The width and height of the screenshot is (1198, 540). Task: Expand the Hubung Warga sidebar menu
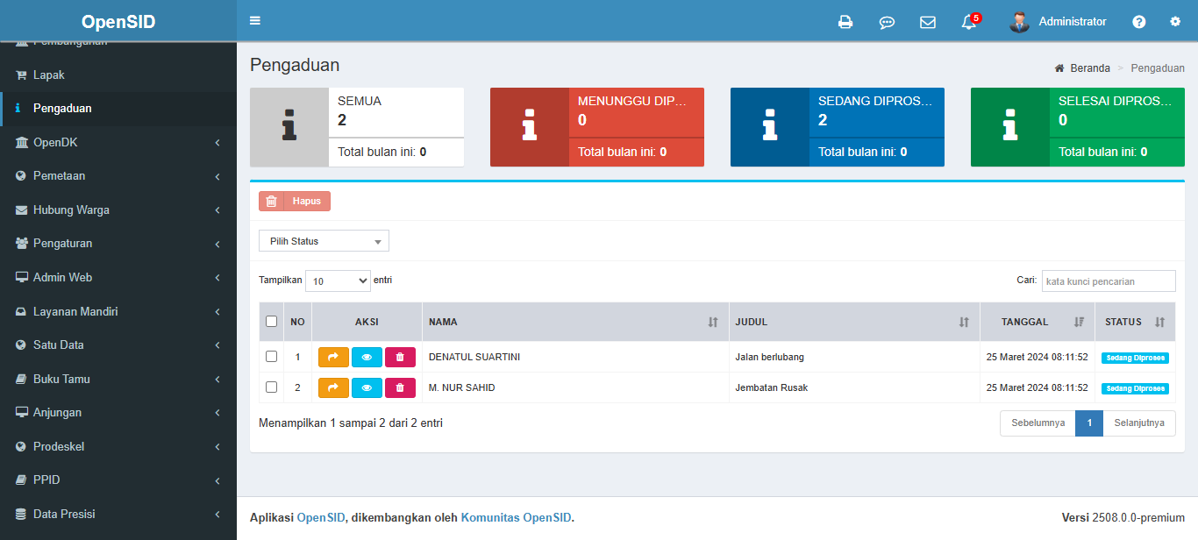click(118, 210)
